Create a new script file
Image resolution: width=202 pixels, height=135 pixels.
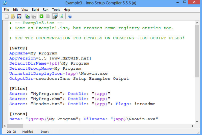pyautogui.click(x=7, y=16)
